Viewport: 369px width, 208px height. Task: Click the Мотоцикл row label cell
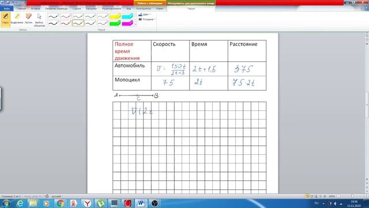[x=132, y=83]
